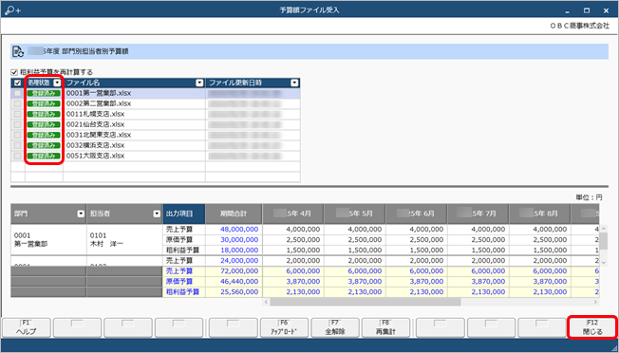The height and width of the screenshot is (353, 619).
Task: Click period total value 30,000,000
Action: 239,240
